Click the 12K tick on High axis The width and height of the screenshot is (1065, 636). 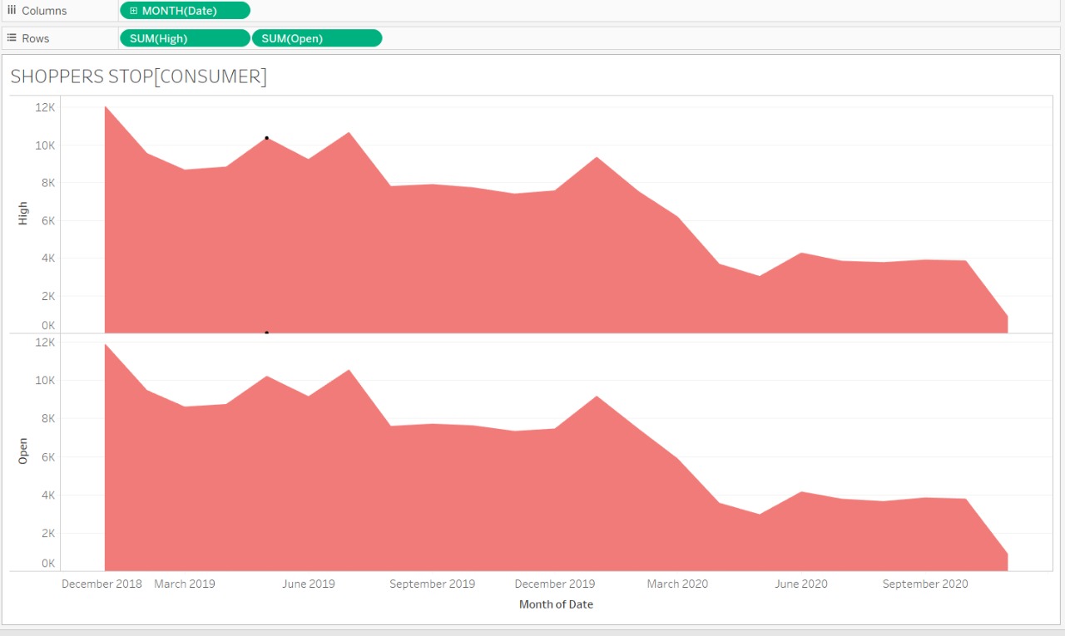(x=45, y=107)
